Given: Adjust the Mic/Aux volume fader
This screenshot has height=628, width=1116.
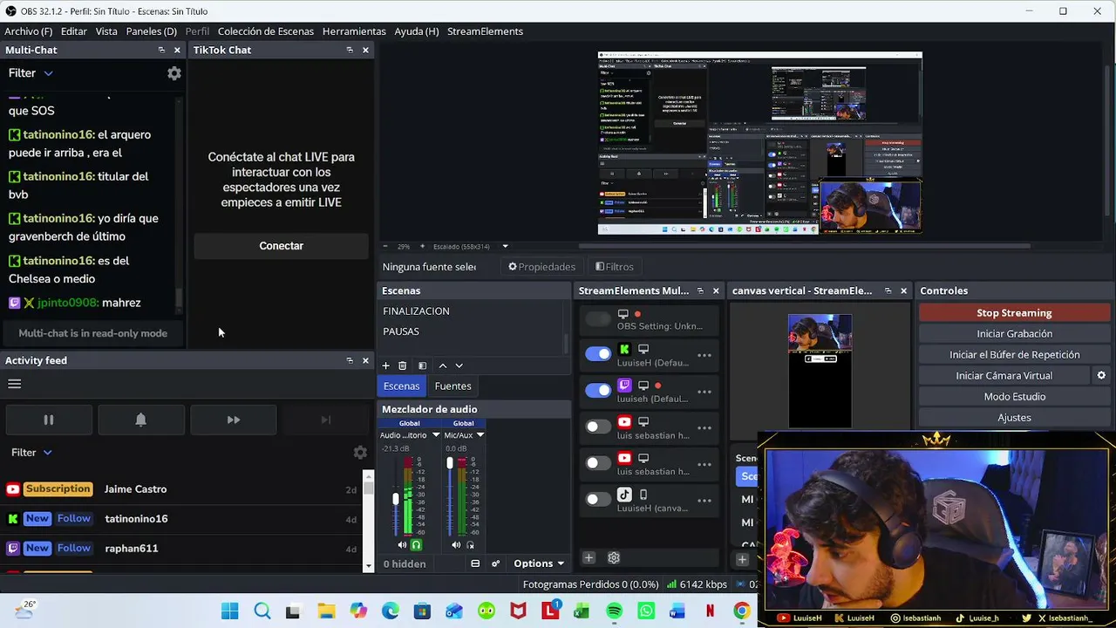Looking at the screenshot, I should tap(449, 463).
